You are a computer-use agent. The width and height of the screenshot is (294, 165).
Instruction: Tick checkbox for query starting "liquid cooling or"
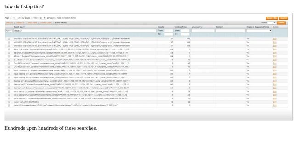coord(9,71)
